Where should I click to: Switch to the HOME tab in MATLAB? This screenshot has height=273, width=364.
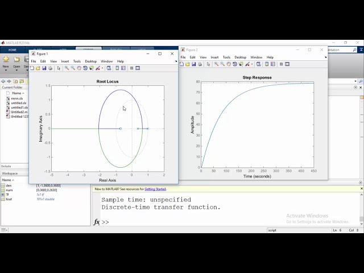click(x=13, y=50)
